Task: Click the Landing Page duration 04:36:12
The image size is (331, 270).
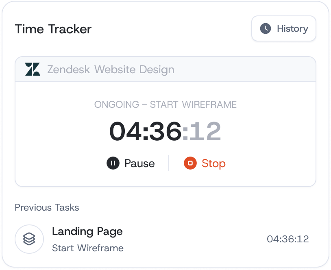Action: point(287,239)
